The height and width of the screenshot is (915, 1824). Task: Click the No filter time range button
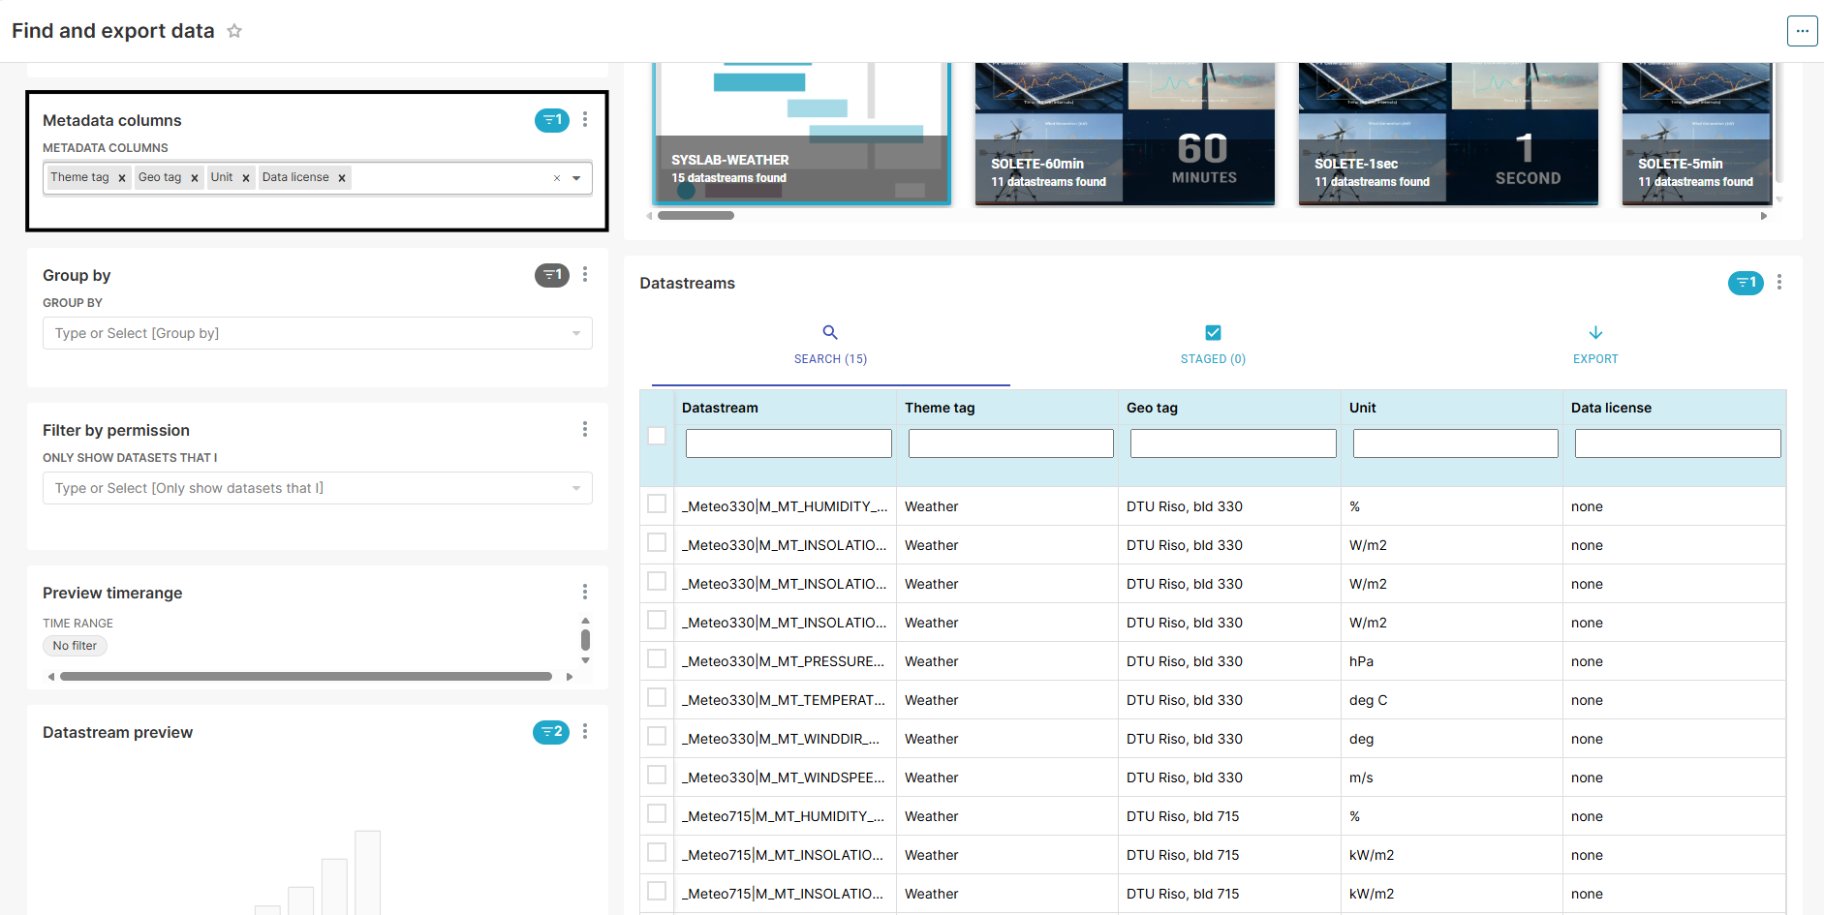tap(75, 646)
